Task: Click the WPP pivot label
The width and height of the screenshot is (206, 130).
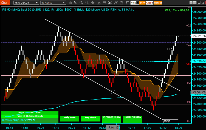Action: (166, 121)
